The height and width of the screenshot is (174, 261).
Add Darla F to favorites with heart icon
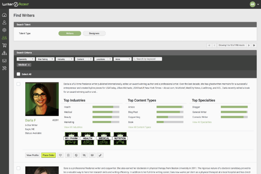[60, 155]
